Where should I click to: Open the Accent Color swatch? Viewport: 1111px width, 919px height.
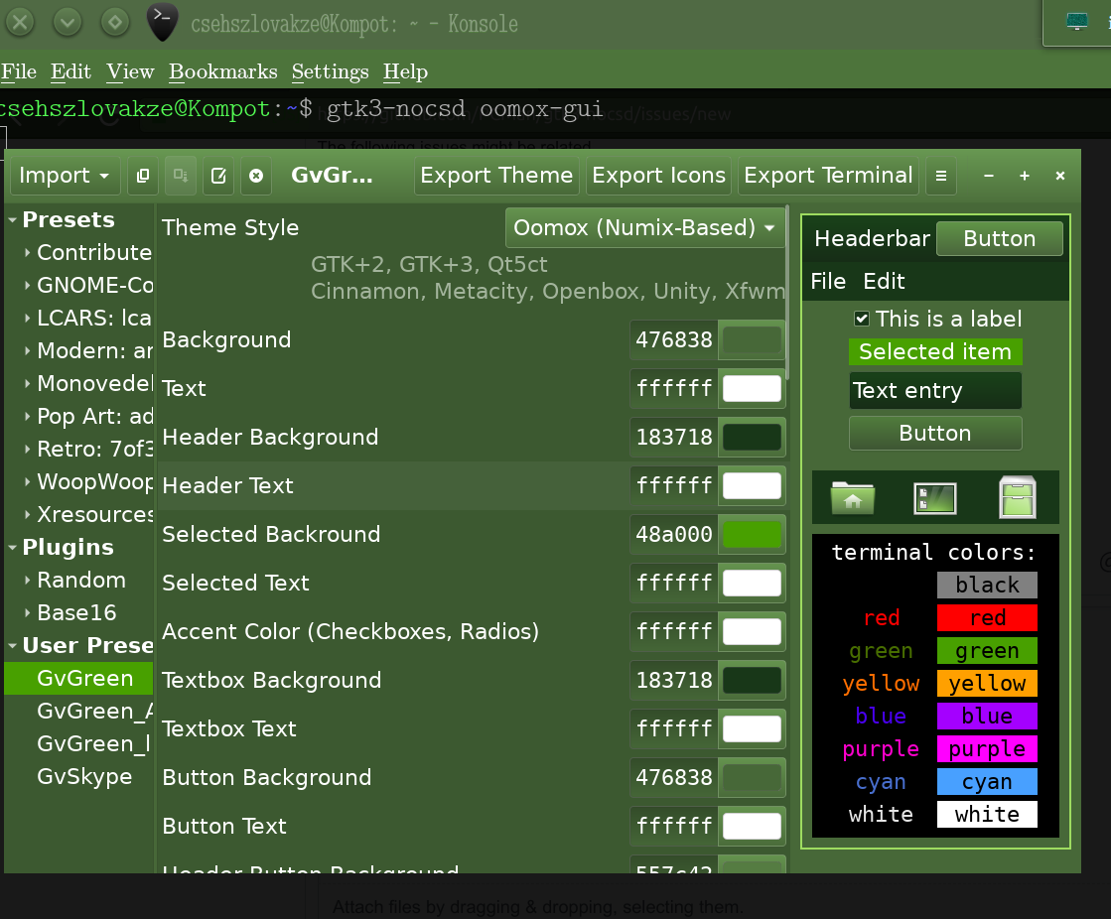[x=752, y=631]
